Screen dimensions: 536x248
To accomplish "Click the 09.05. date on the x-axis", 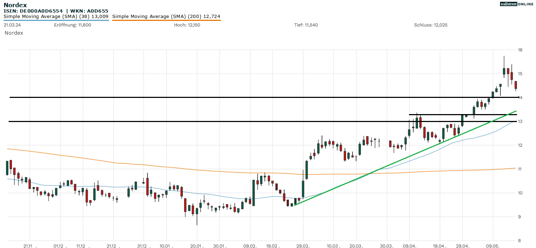I will (493, 246).
